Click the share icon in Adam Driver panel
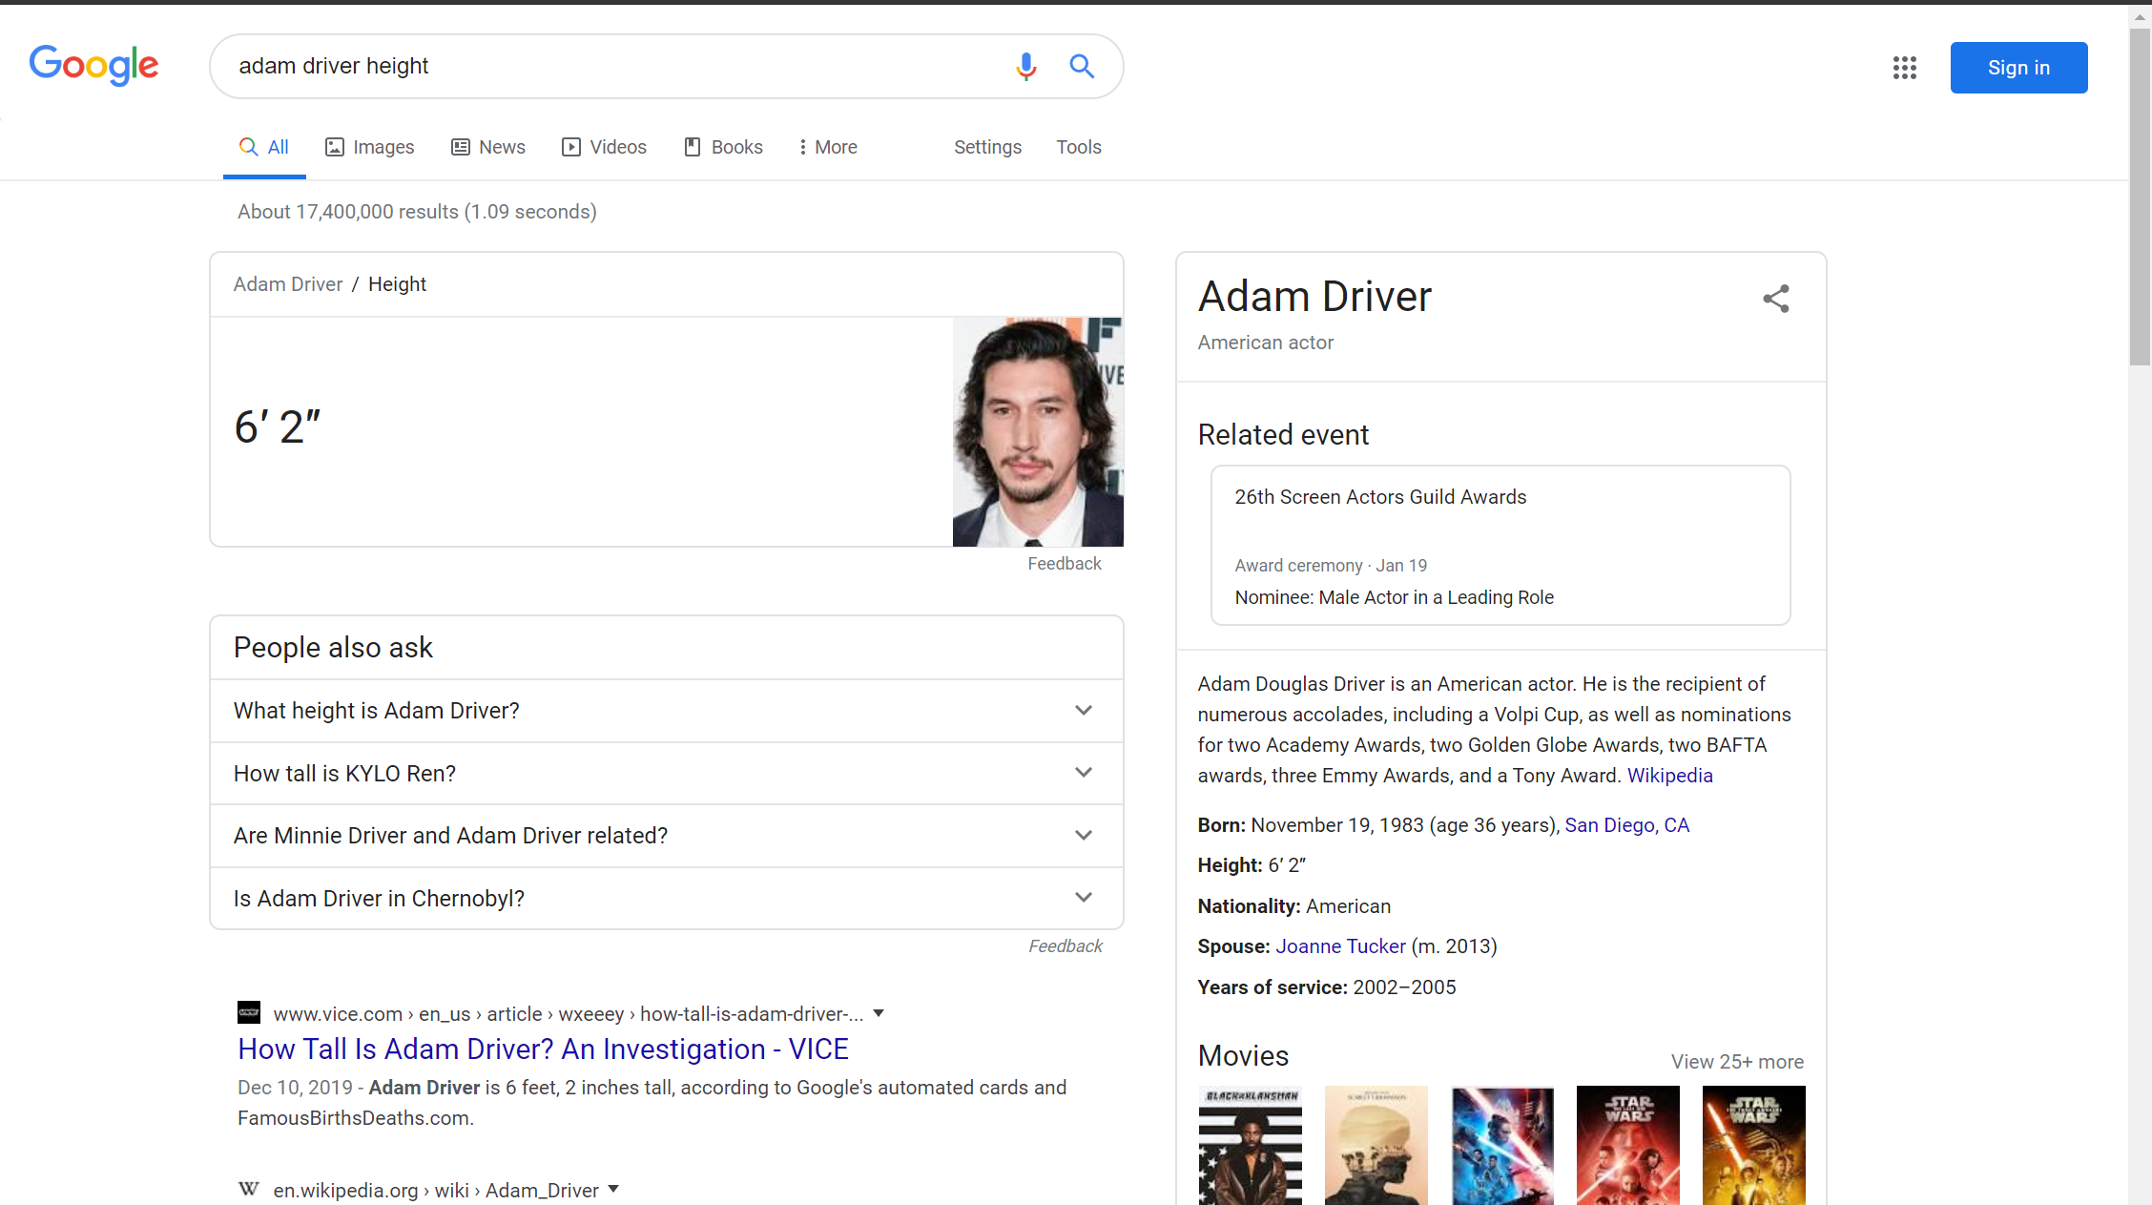This screenshot has height=1205, width=2152. pyautogui.click(x=1775, y=299)
